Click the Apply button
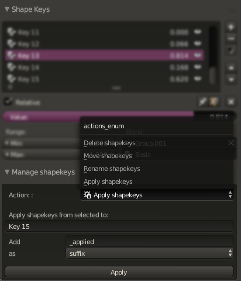The width and height of the screenshot is (241, 281). pos(119,272)
